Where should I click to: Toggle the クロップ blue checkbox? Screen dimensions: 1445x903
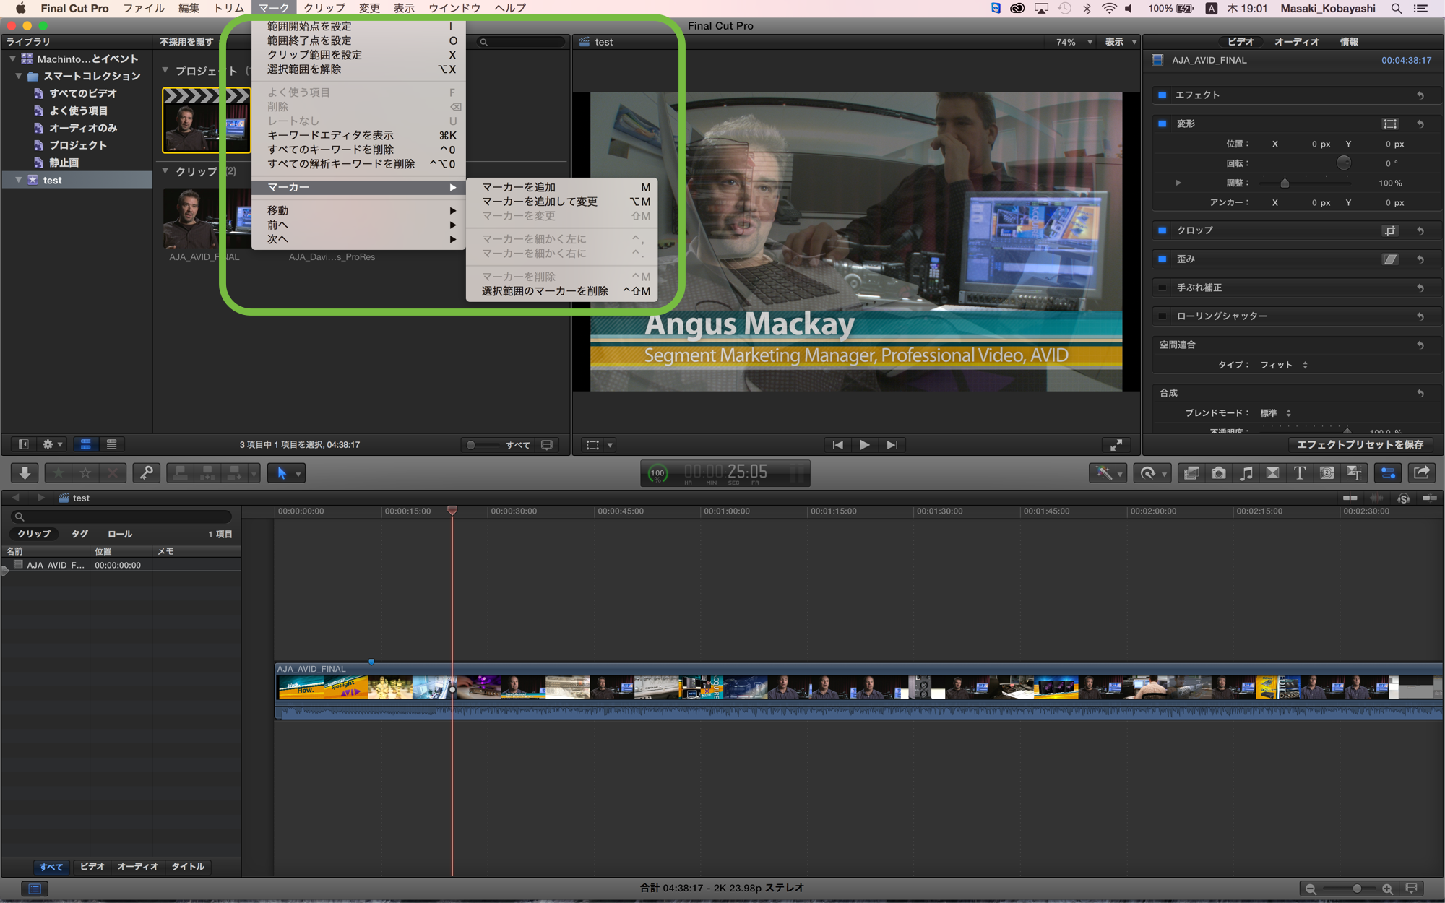click(x=1163, y=230)
